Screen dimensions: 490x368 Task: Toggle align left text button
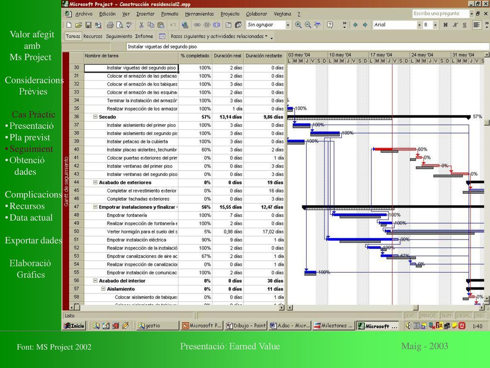[x=477, y=25]
